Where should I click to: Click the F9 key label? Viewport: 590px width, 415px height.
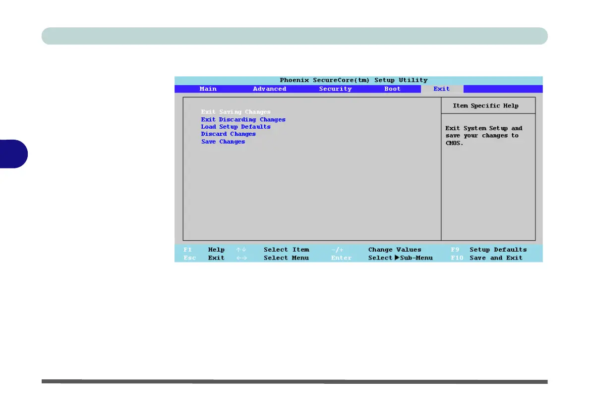(455, 250)
